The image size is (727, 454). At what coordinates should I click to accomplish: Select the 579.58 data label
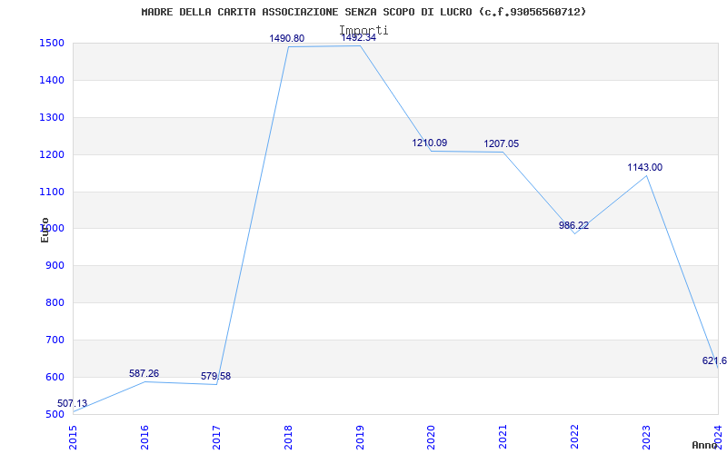tap(215, 376)
